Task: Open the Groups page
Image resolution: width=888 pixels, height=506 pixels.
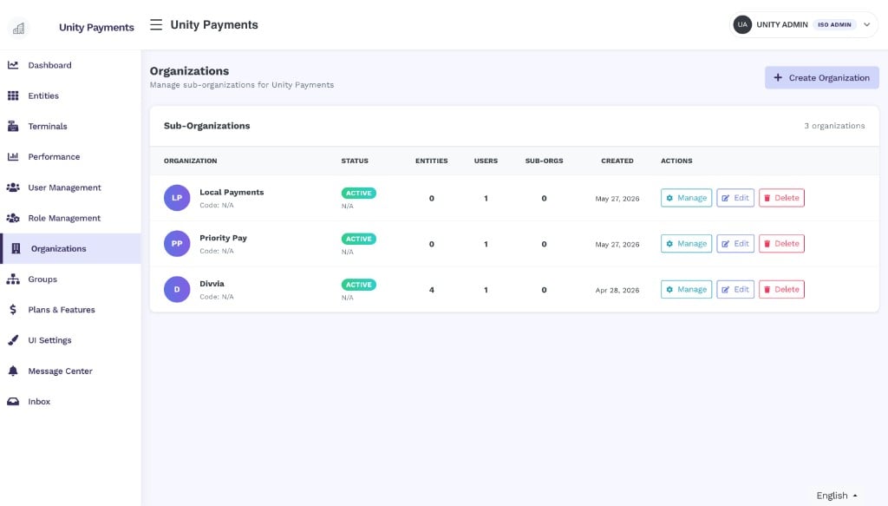Action: tap(70, 279)
